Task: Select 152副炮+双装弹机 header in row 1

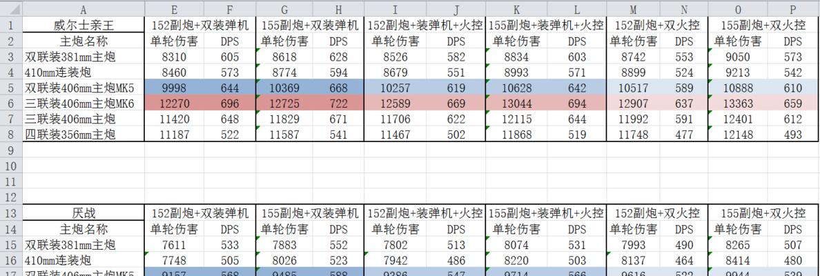Action: [200, 25]
